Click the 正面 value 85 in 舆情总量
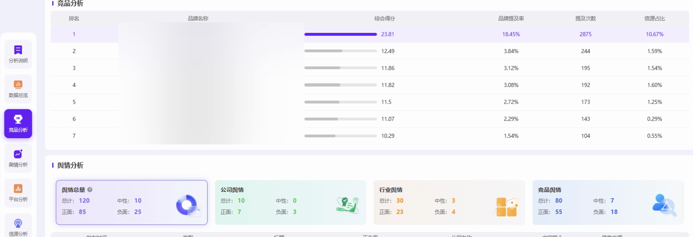This screenshot has height=237, width=693. tap(82, 212)
